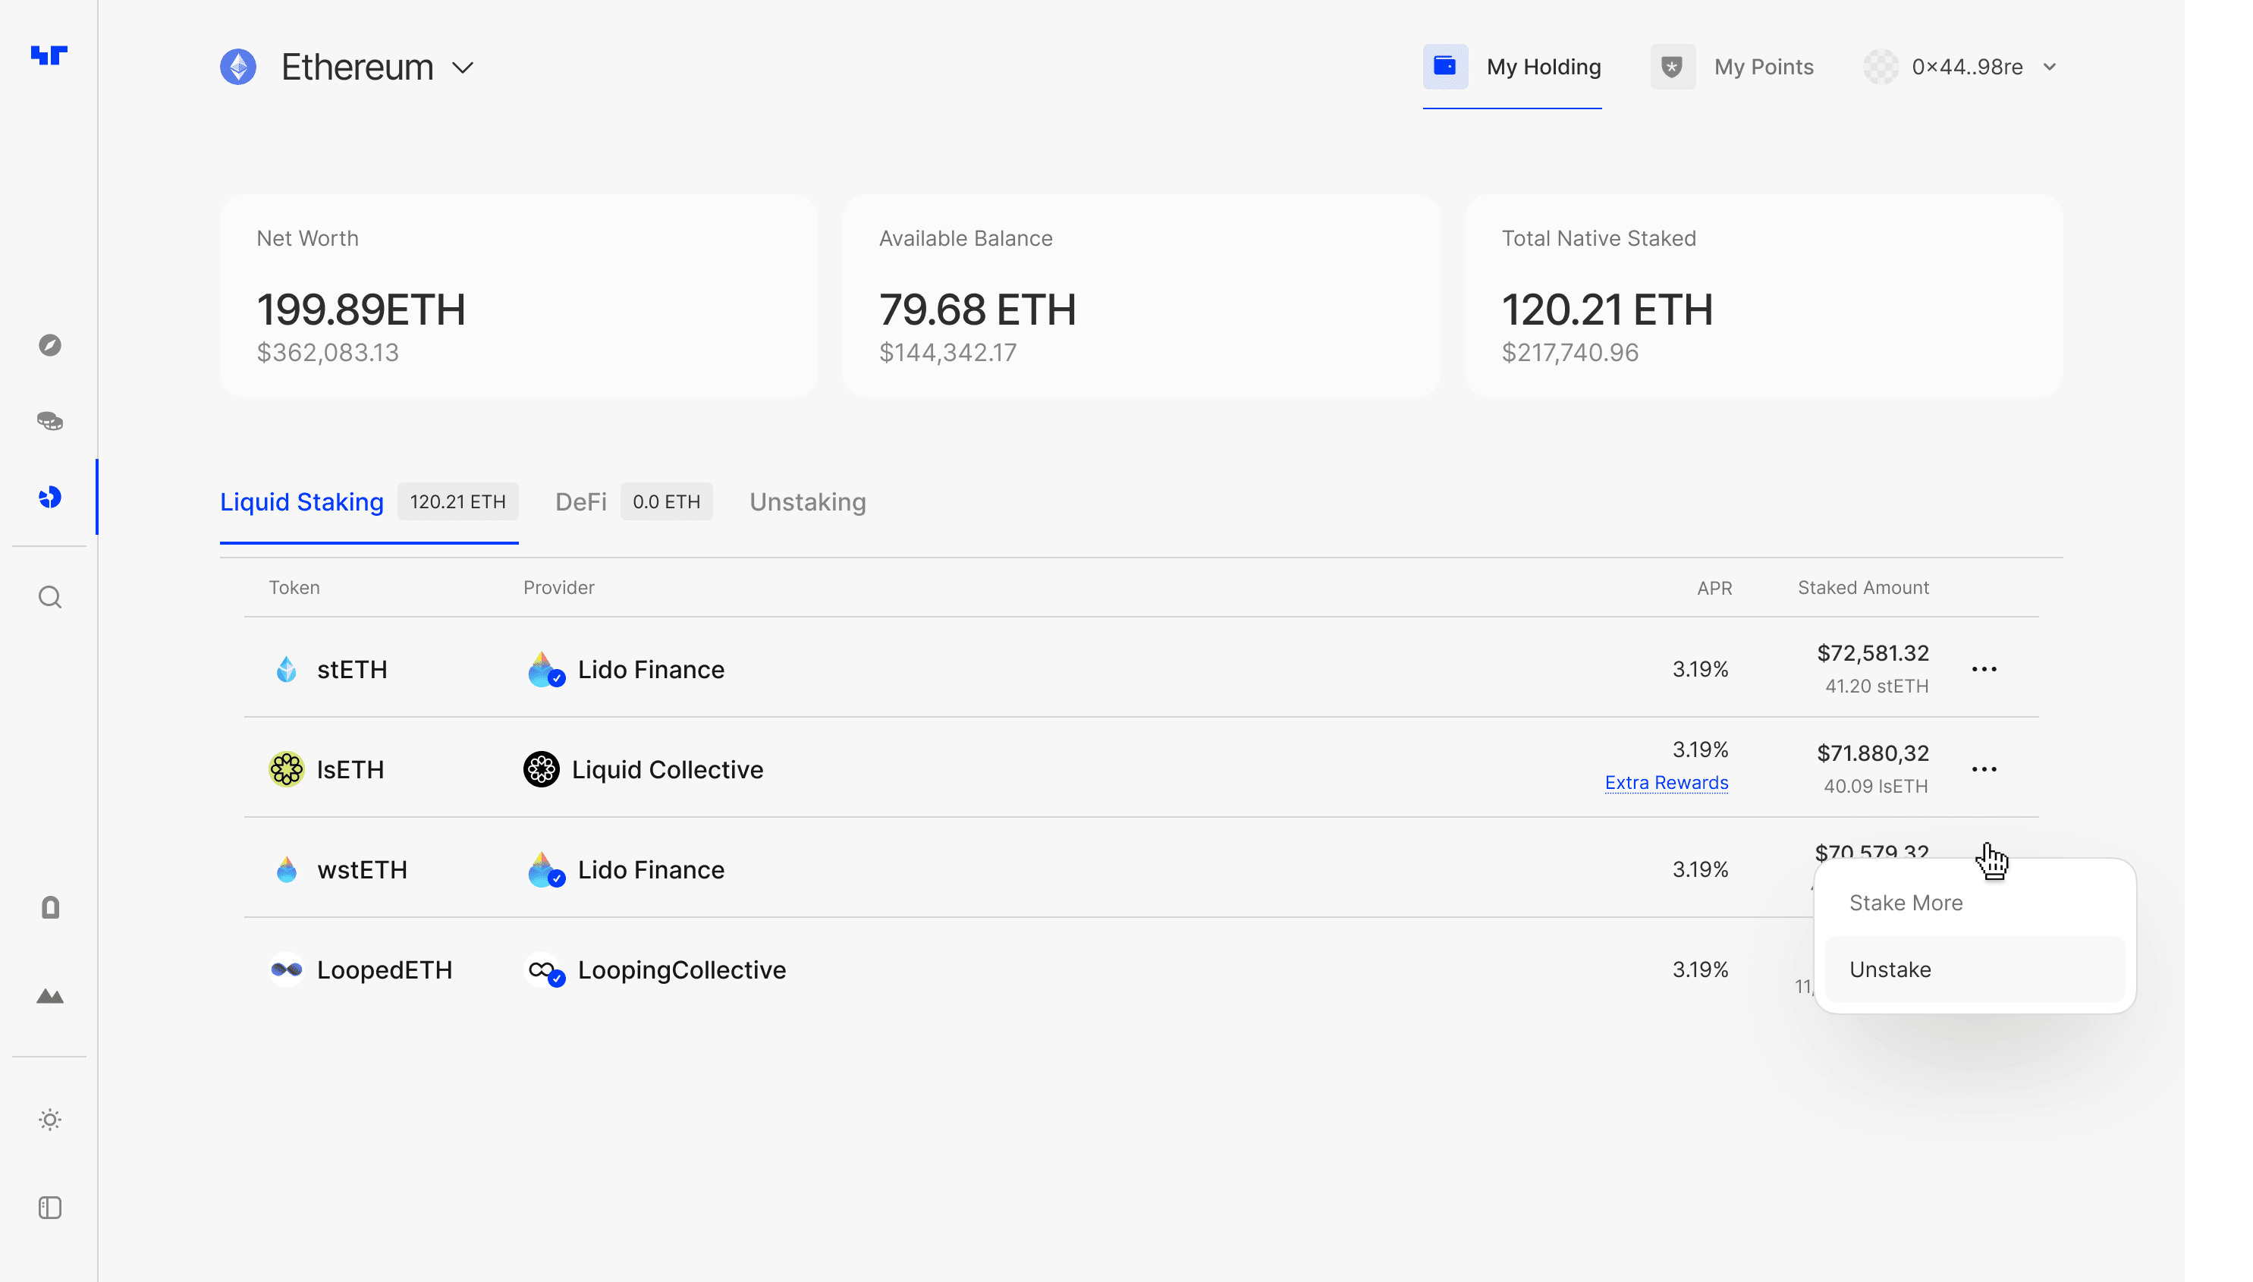
Task: Switch to the Unstaking tab
Action: coord(807,502)
